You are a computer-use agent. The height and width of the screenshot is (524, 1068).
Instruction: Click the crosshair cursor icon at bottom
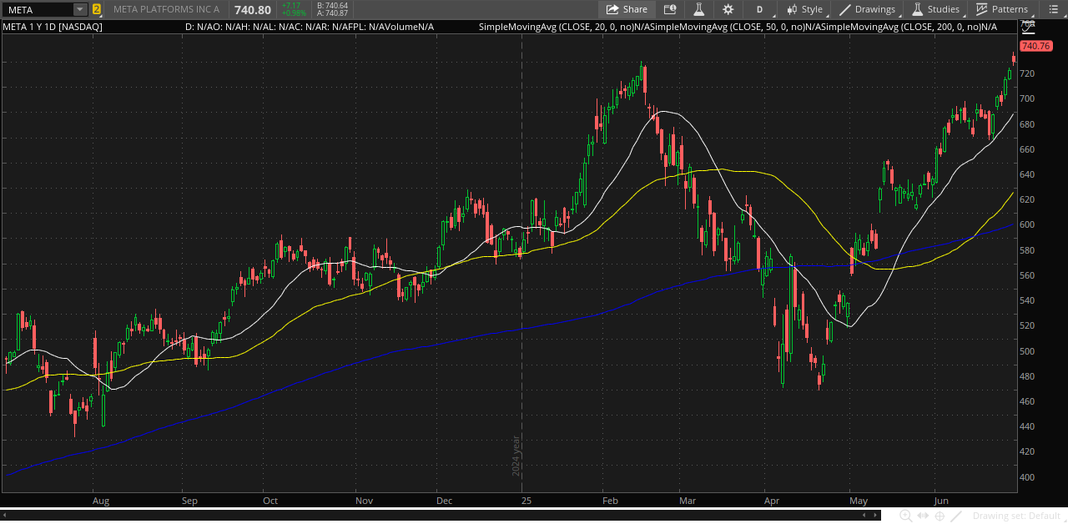940,516
